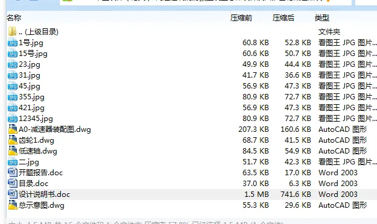Select the file name 目录.doc

click(x=34, y=184)
